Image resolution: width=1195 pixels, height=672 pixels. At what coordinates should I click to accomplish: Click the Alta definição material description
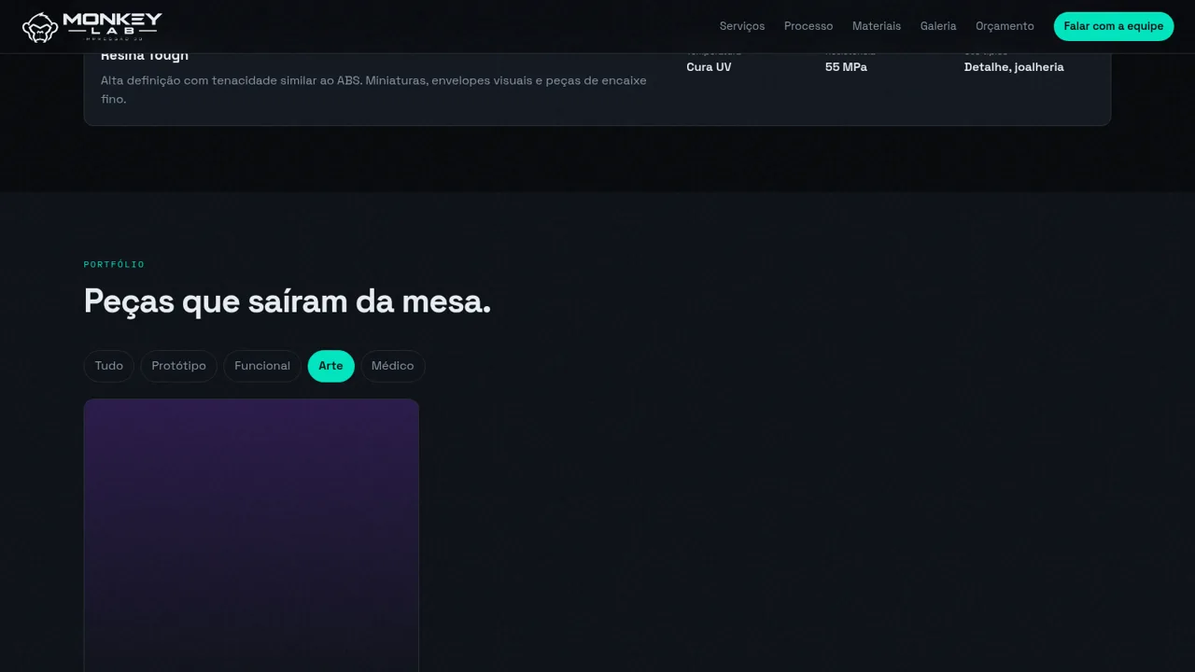point(373,90)
